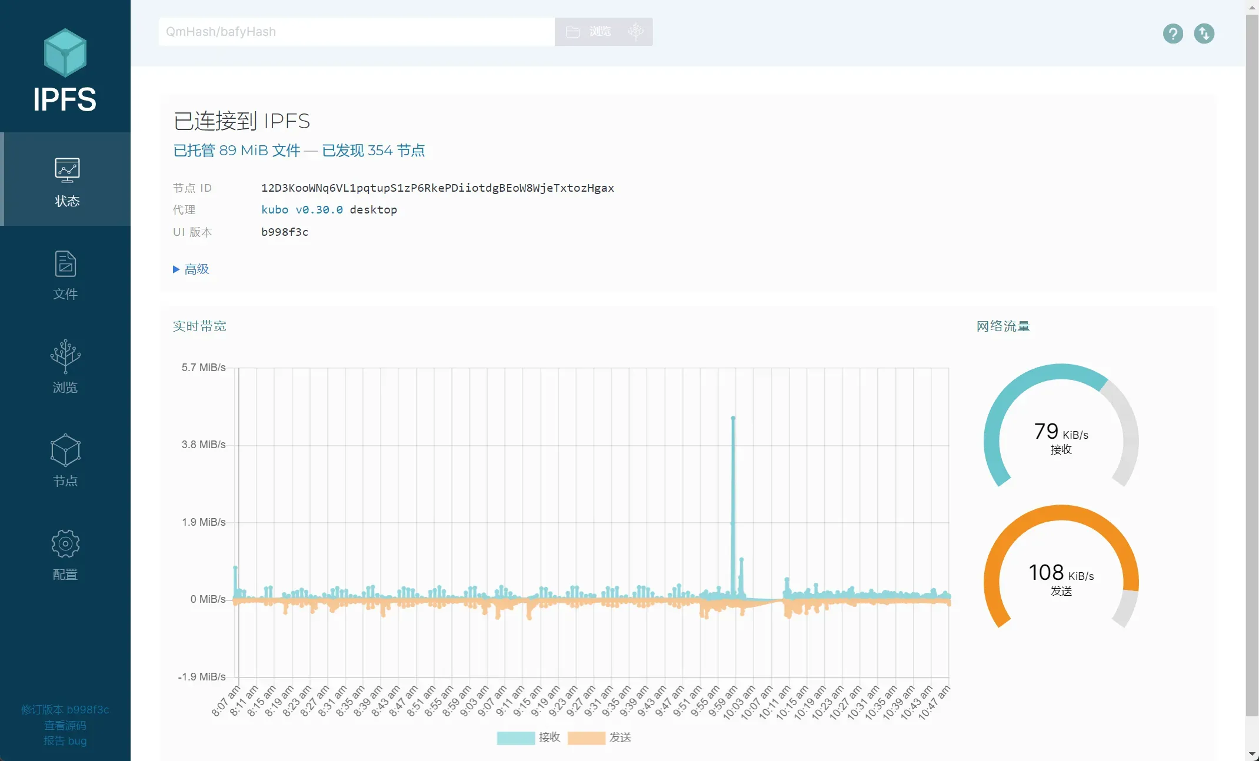This screenshot has height=761, width=1259.
Task: Open the 状态 status page icon
Action: pyautogui.click(x=67, y=170)
